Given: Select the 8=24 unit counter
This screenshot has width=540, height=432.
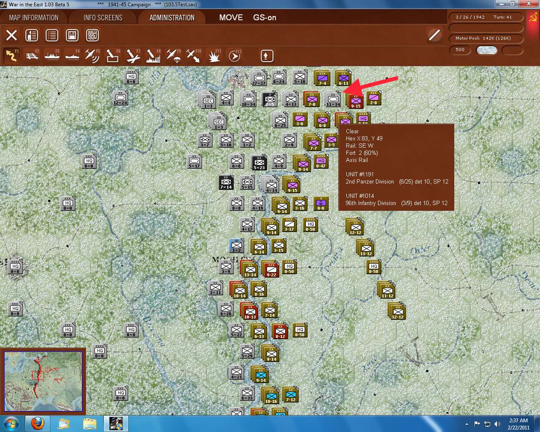Looking at the screenshot, I should [279, 78].
